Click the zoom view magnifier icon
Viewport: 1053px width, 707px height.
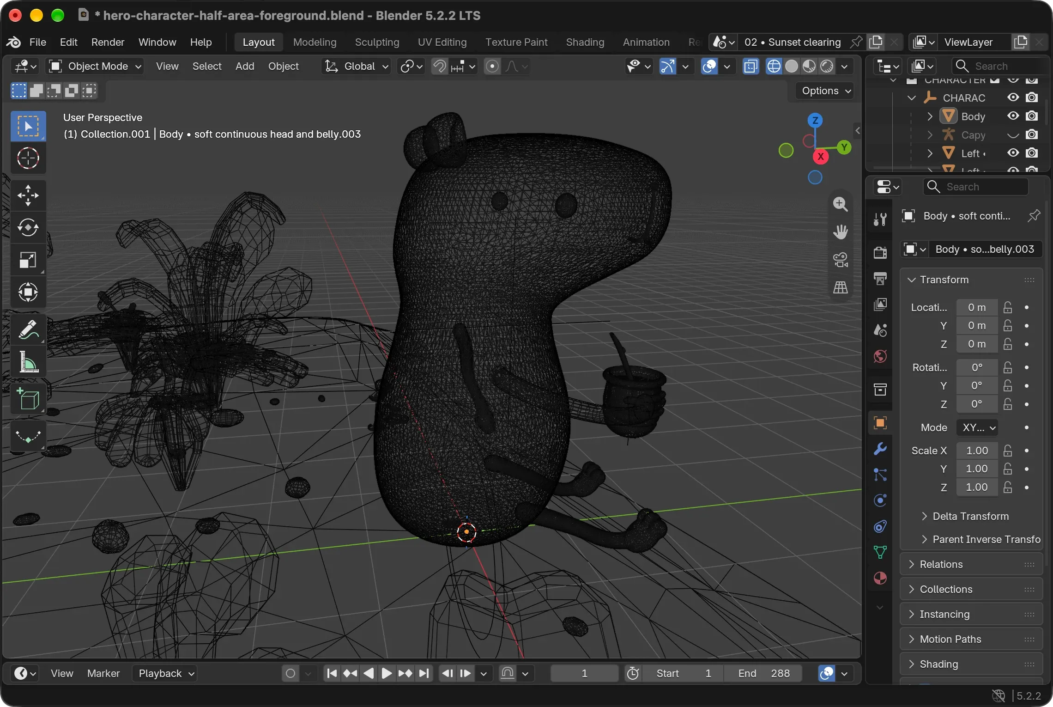840,204
